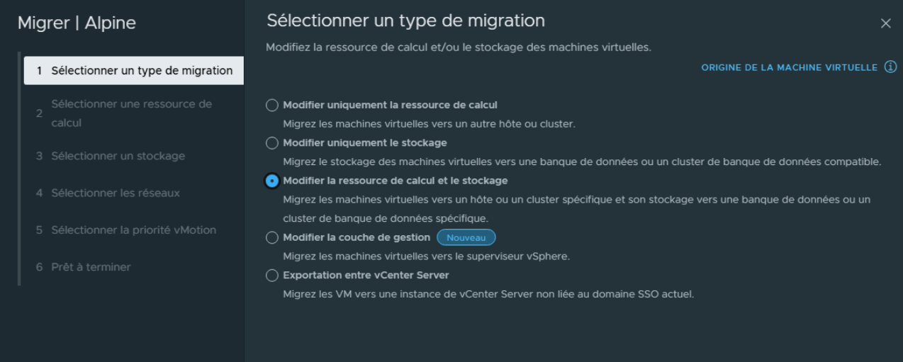
Task: Select 'Modifier la ressource de calcul et le stockage'
Action: (271, 181)
